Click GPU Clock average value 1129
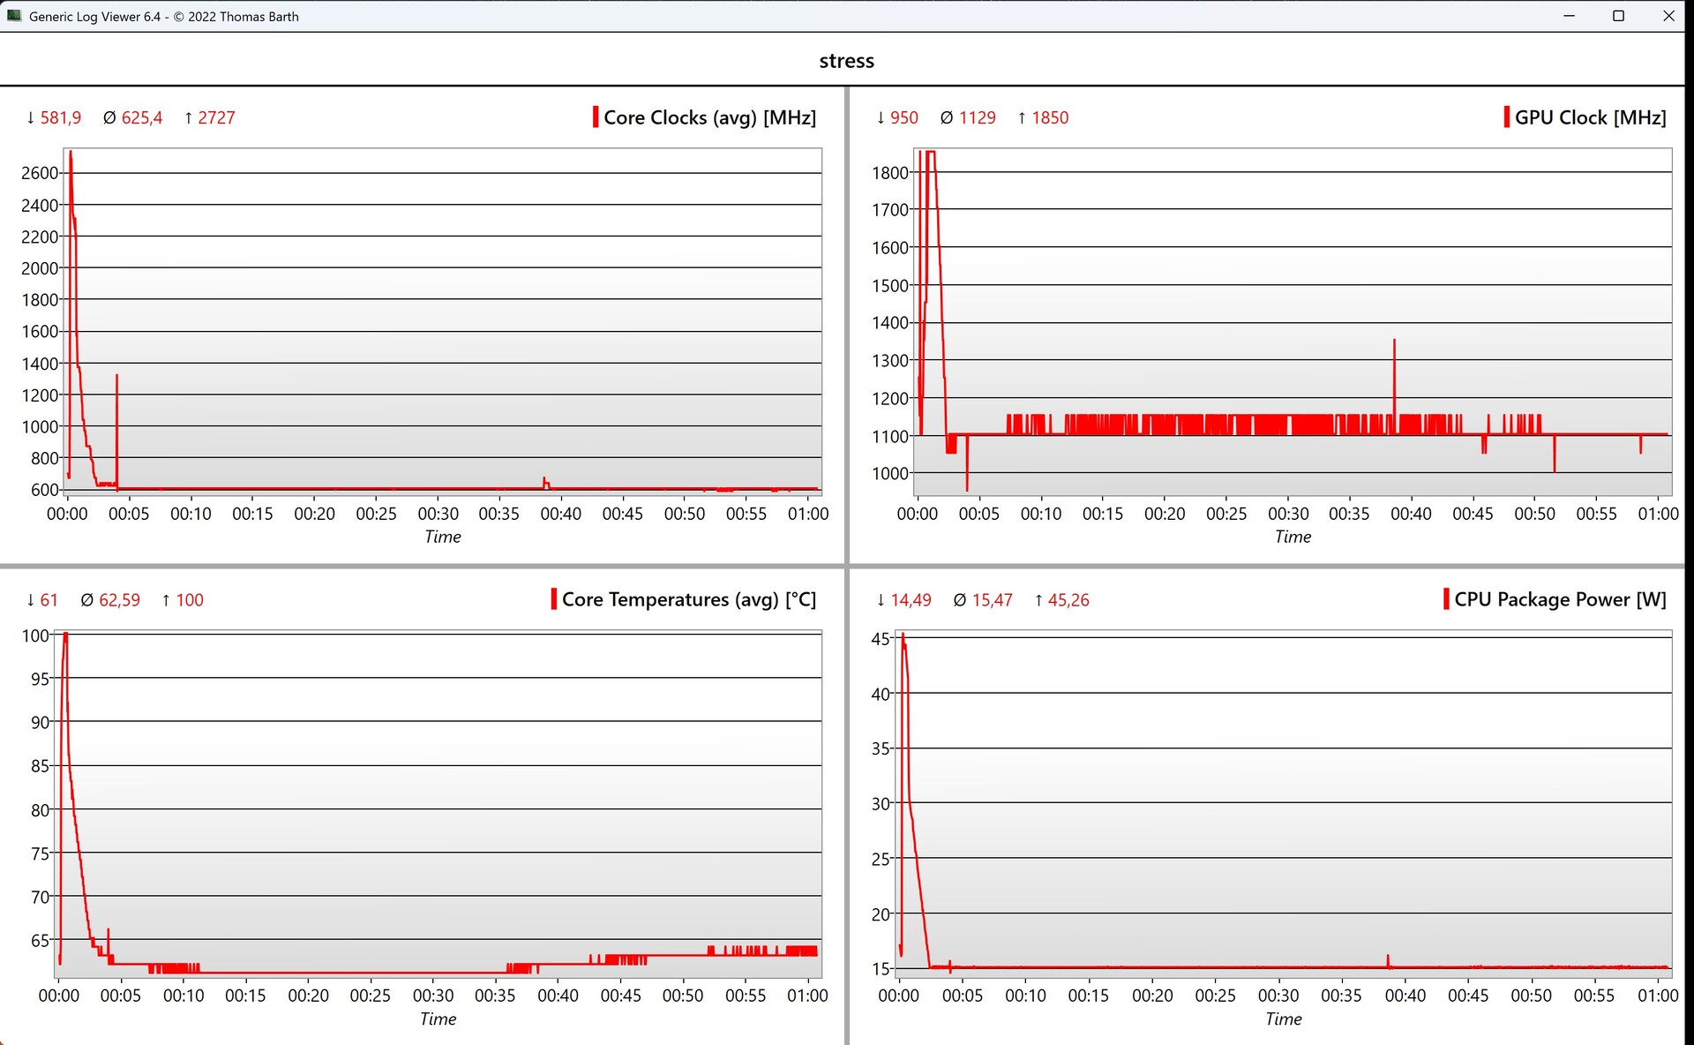 (x=977, y=117)
